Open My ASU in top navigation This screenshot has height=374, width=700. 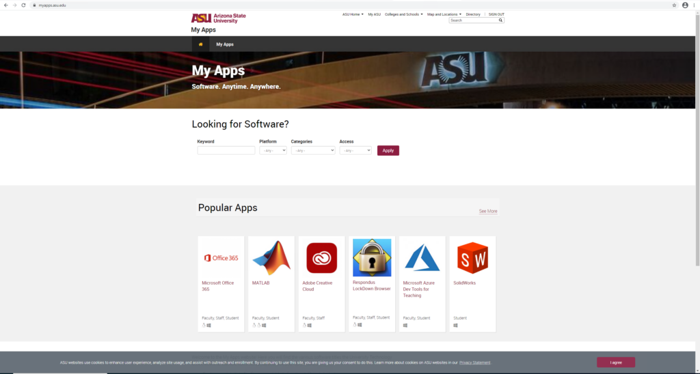374,14
